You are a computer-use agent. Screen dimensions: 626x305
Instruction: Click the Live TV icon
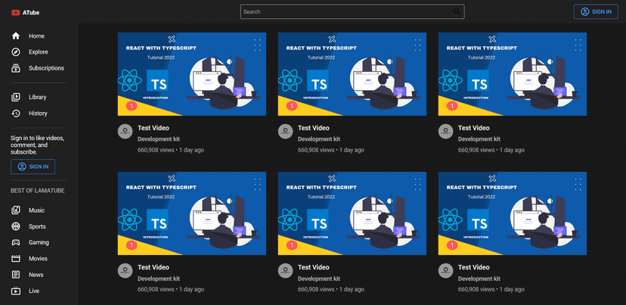tap(16, 291)
